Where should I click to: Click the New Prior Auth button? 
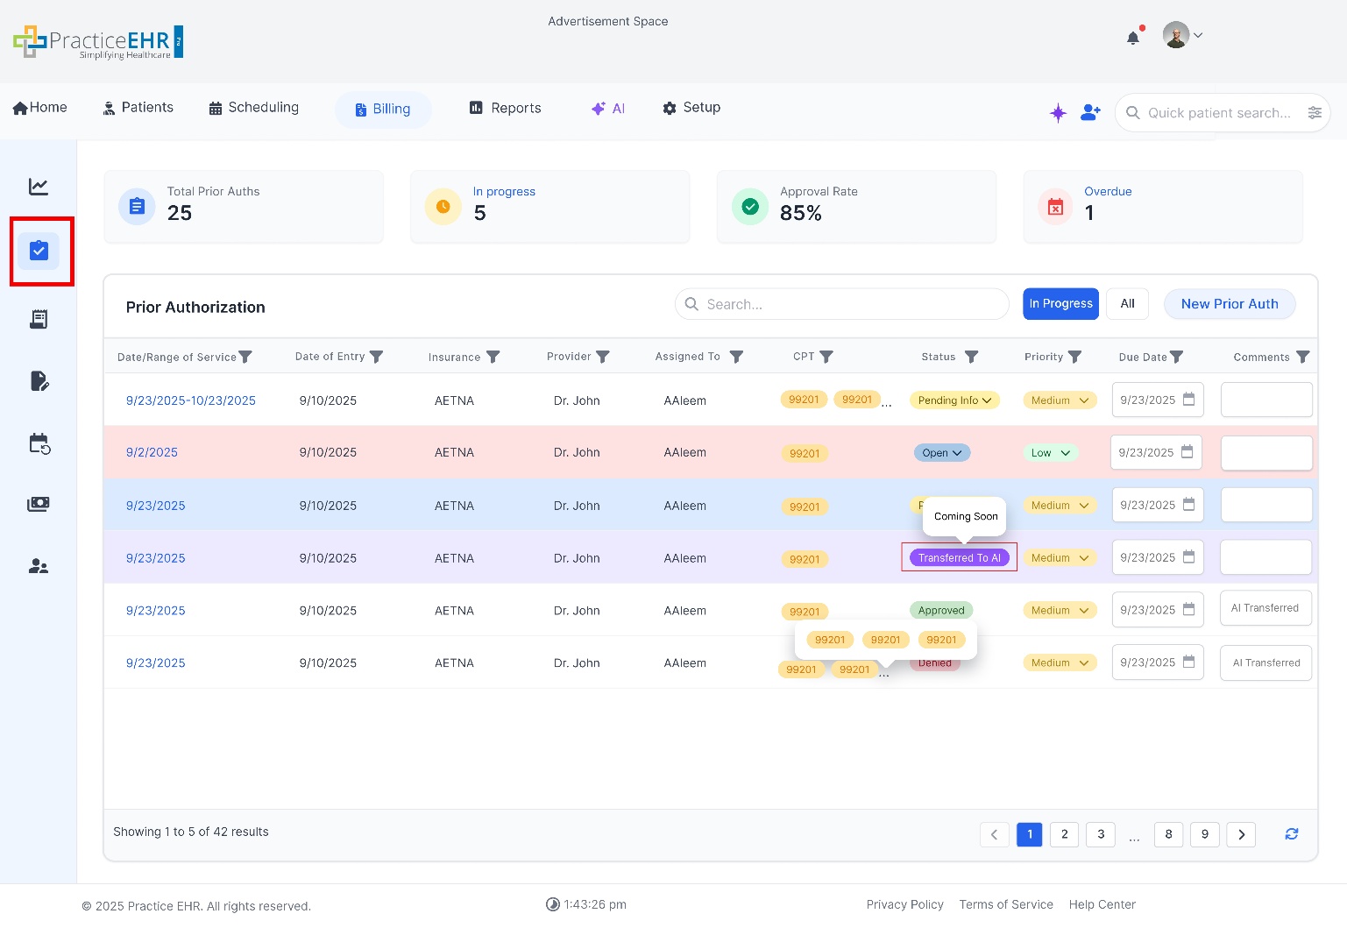click(x=1229, y=304)
